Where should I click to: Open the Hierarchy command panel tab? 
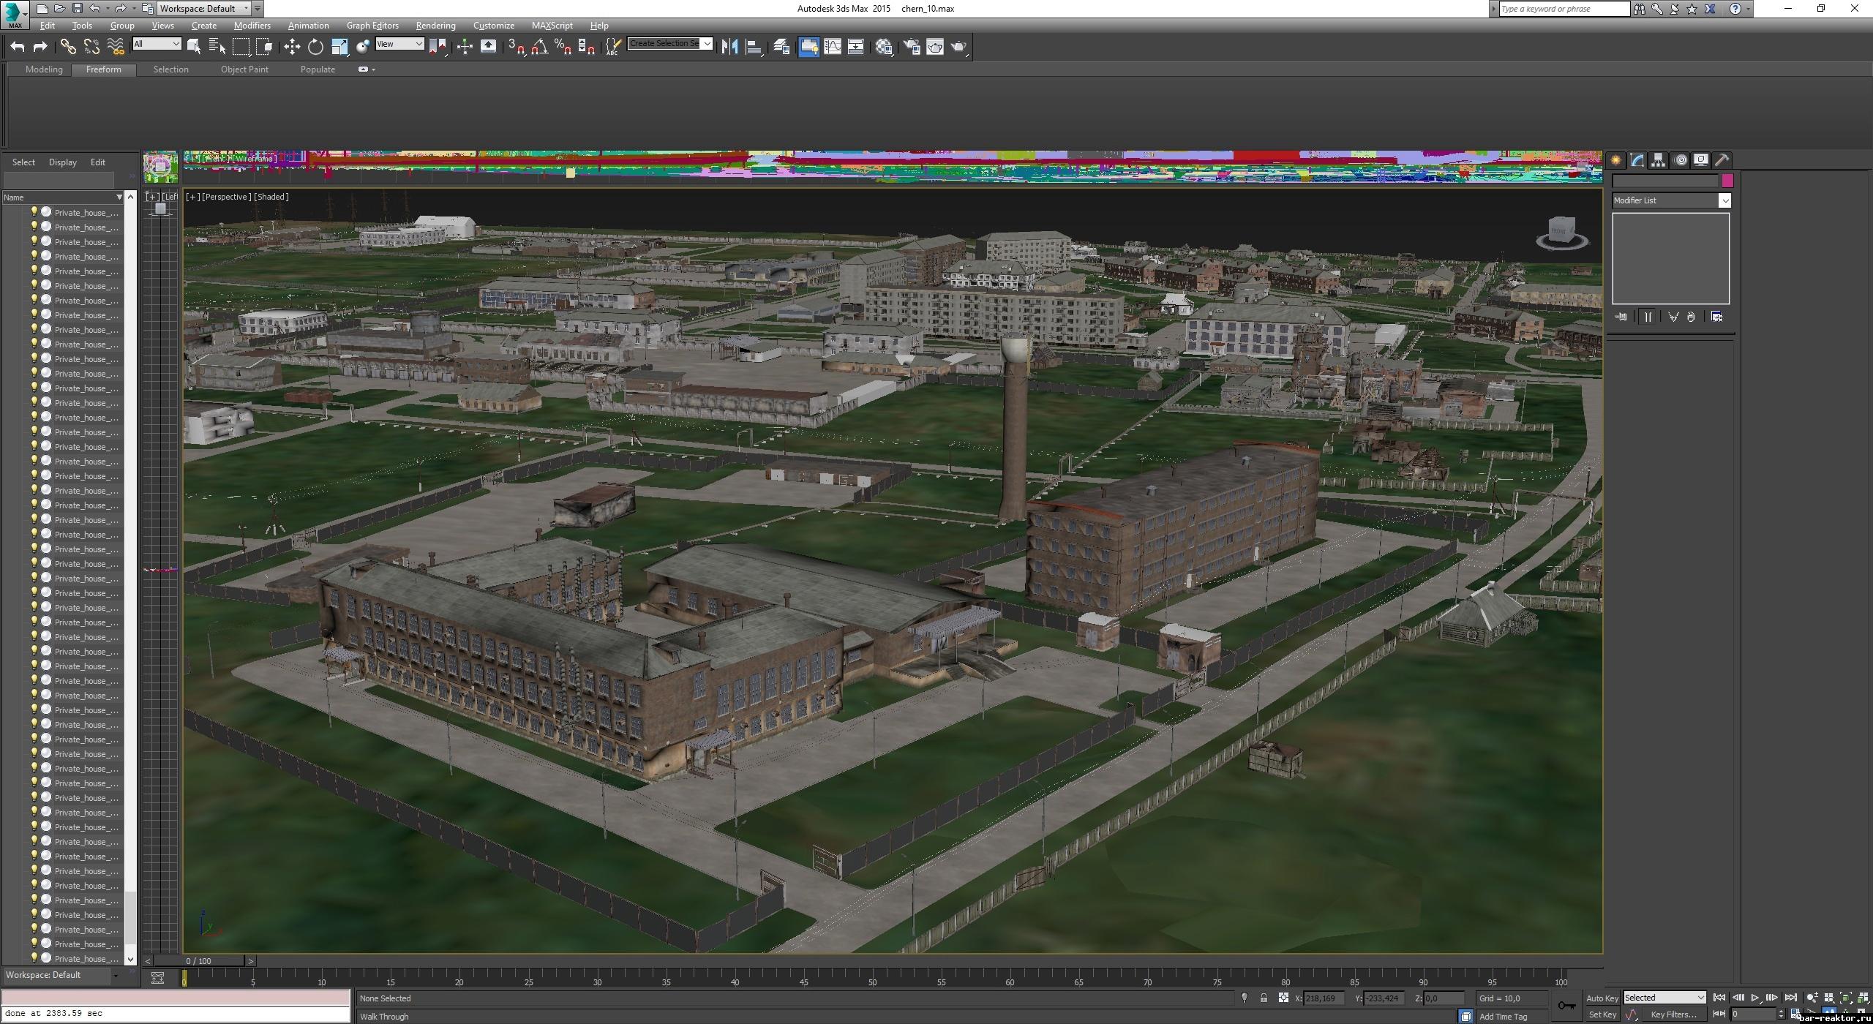coord(1658,160)
